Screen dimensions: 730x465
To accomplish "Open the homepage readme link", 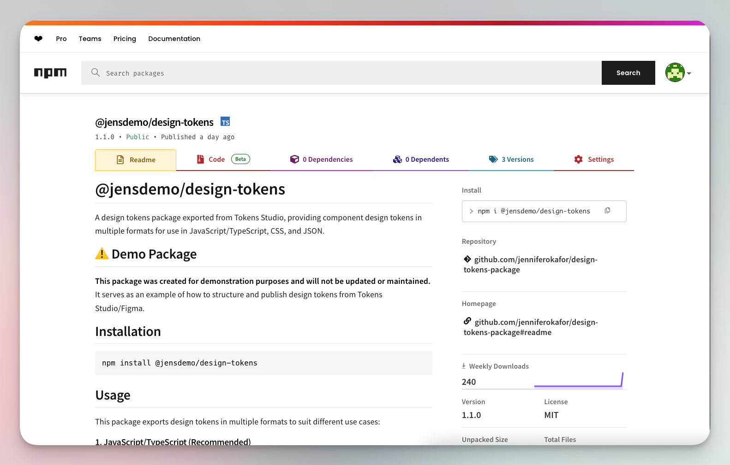I will [x=531, y=327].
